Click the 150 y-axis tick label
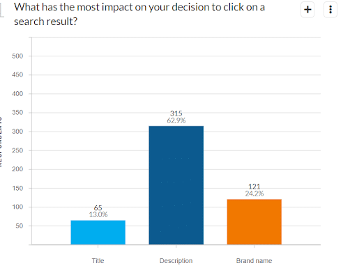 coord(17,188)
